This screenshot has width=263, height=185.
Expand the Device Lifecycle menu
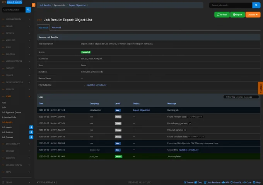(16, 82)
